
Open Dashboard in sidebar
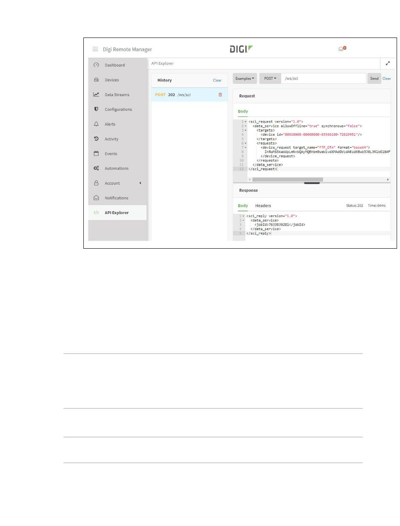(117, 65)
